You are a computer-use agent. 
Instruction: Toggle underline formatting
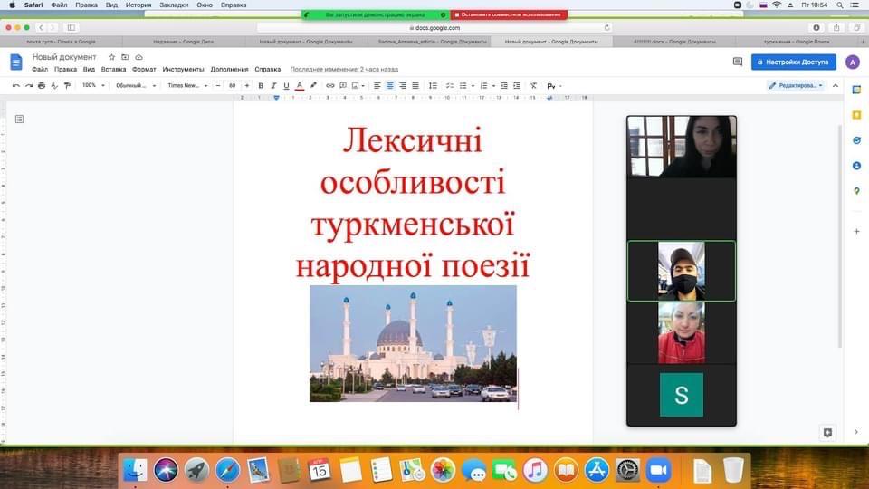tap(286, 85)
